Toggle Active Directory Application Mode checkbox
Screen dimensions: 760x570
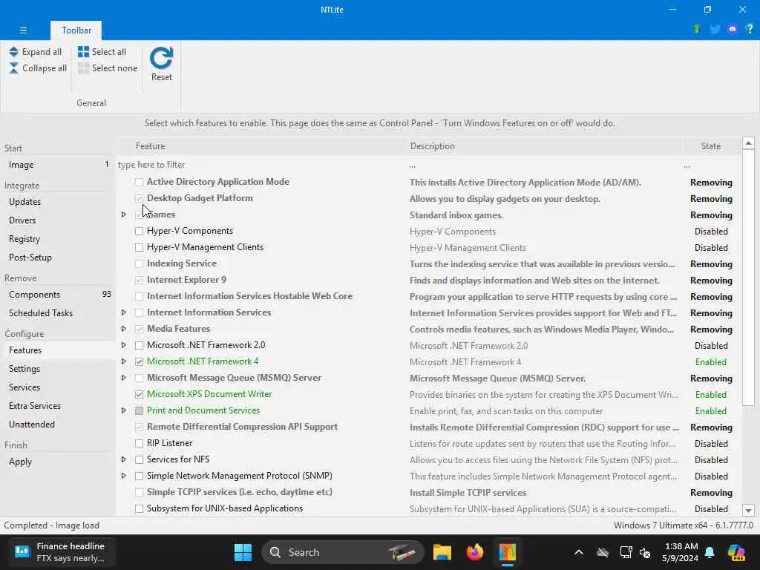(x=139, y=182)
